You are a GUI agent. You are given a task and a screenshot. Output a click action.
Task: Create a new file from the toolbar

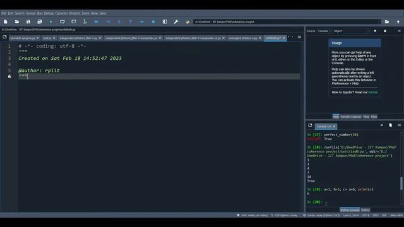point(6,22)
